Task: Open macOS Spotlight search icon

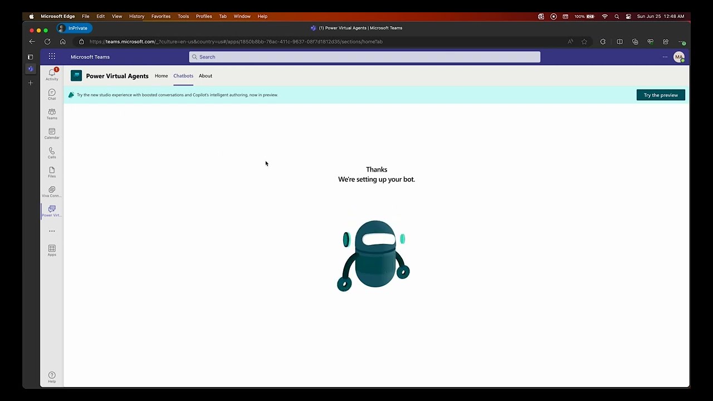Action: [617, 16]
